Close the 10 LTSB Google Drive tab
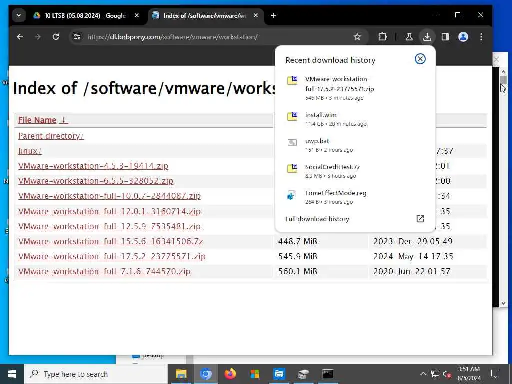This screenshot has height=384, width=512. [137, 15]
